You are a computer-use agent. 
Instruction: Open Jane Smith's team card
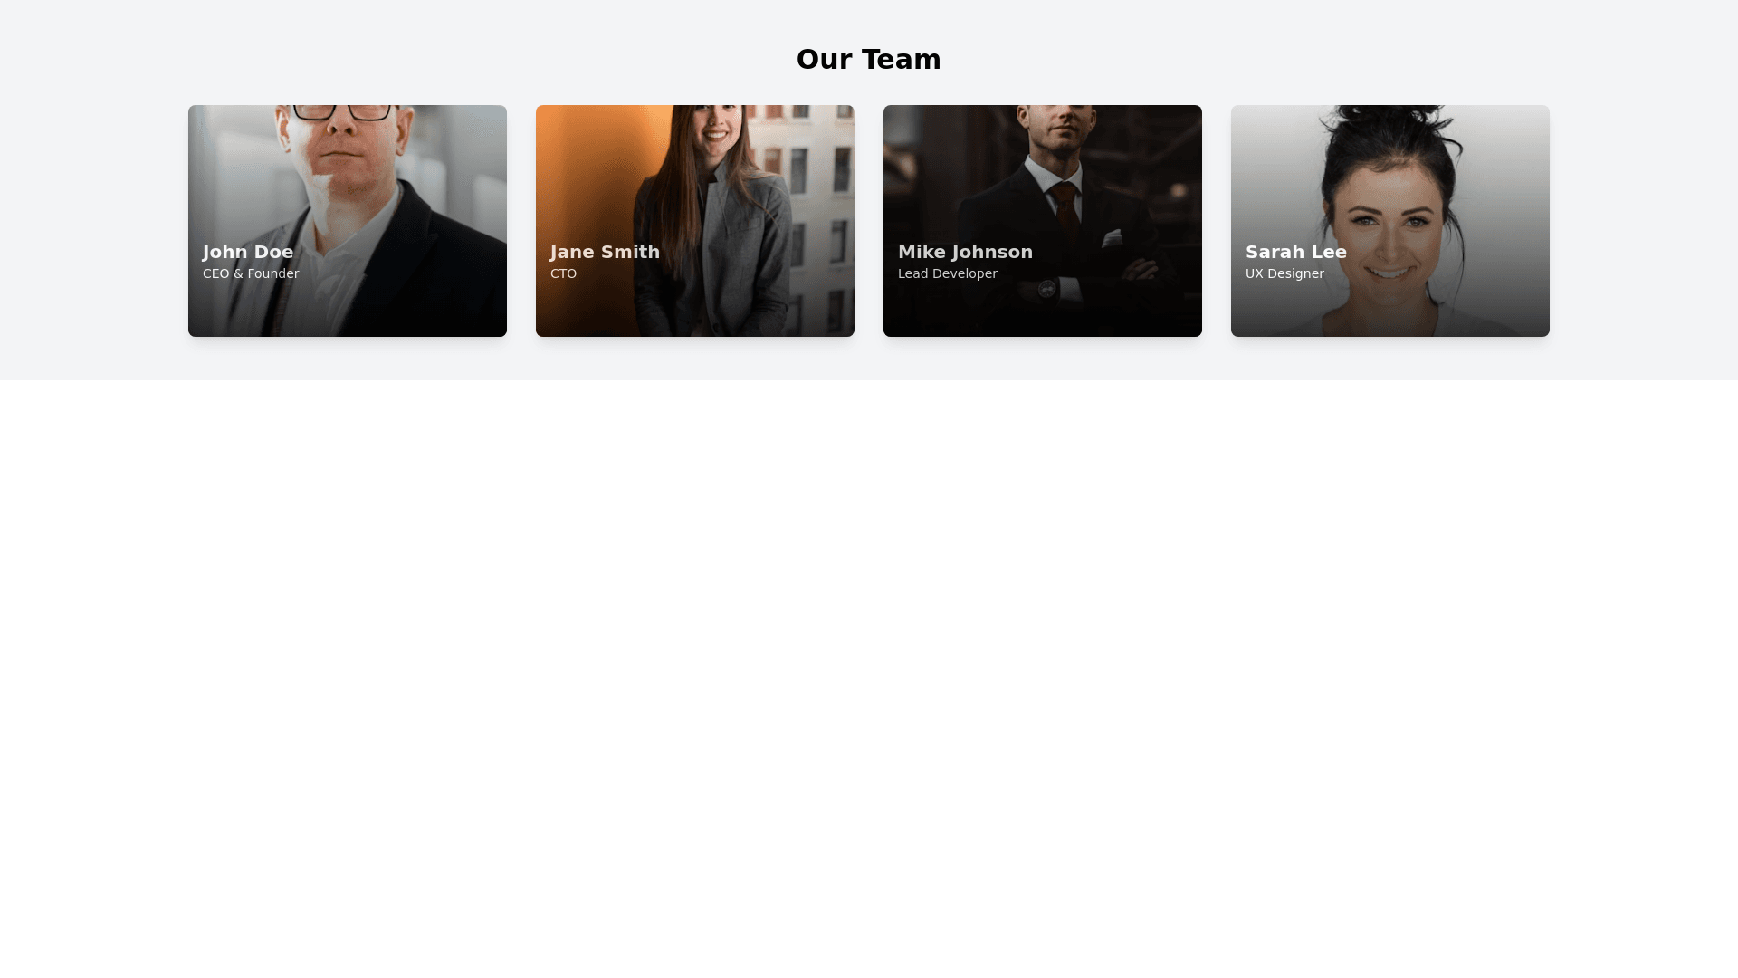[695, 221]
